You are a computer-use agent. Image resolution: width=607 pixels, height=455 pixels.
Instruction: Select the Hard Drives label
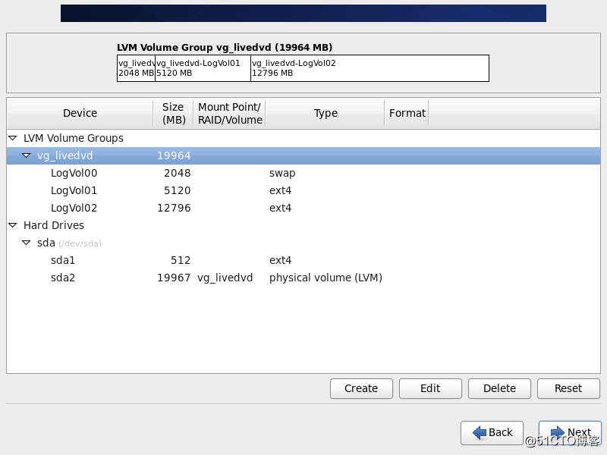[53, 225]
